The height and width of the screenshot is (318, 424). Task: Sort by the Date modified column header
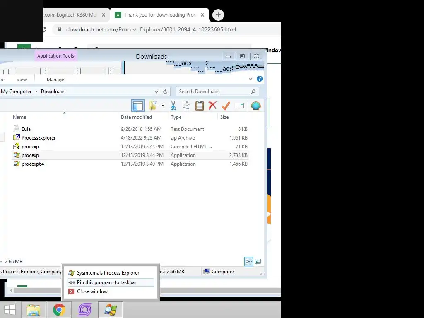click(136, 117)
